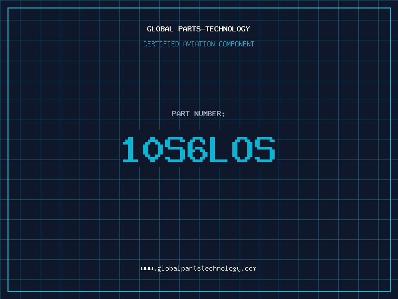Click the word CERTIFIED in the subtitle
The height and width of the screenshot is (299, 398).
click(161, 44)
